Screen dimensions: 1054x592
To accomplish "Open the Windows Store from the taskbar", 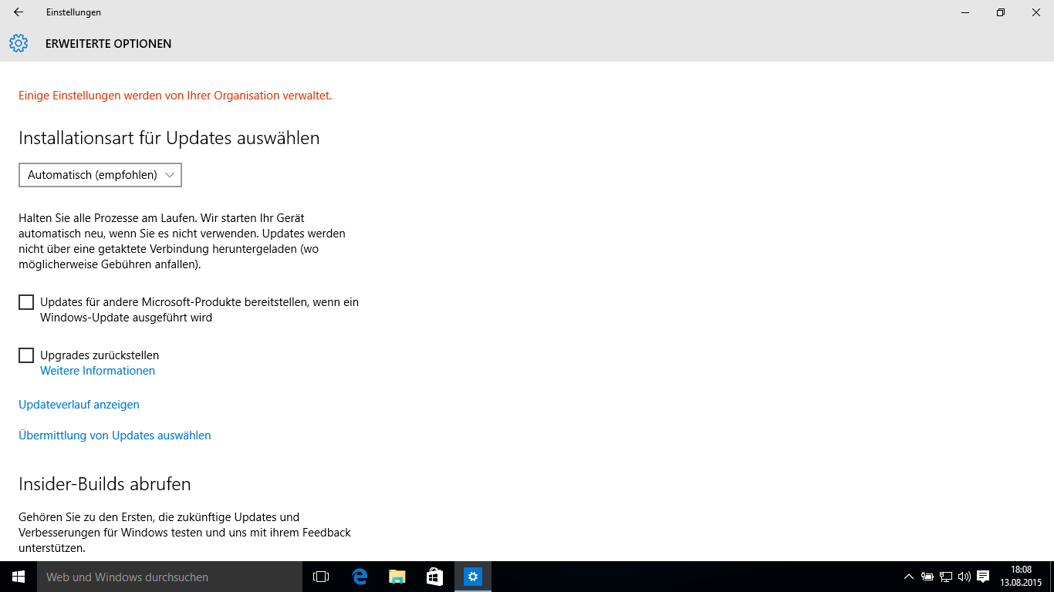I will click(434, 577).
